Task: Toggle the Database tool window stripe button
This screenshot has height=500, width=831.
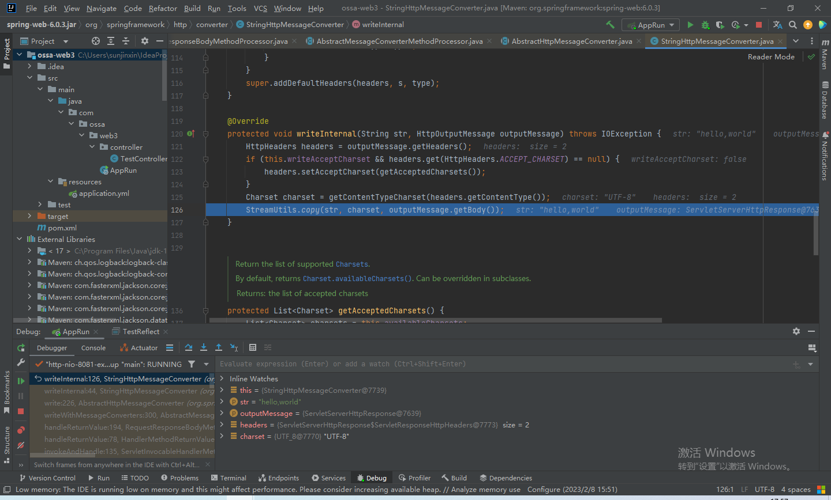Action: pyautogui.click(x=824, y=100)
